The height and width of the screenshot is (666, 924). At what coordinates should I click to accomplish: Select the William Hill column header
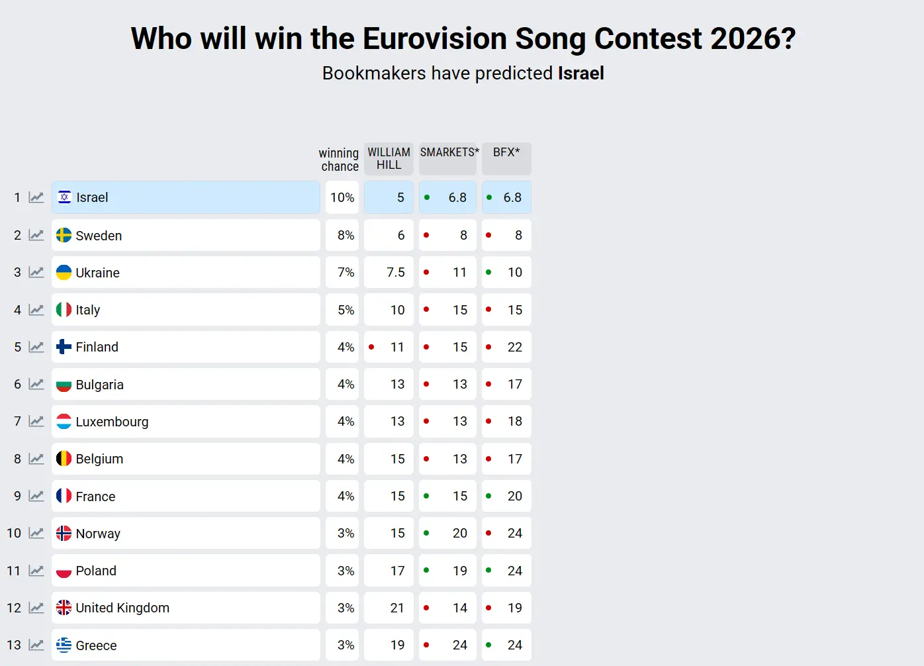pyautogui.click(x=389, y=159)
